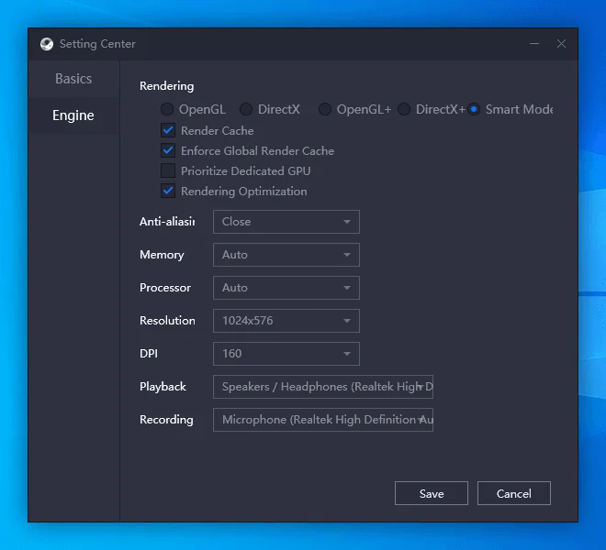606x550 pixels.
Task: Pick the OpenGL+ radio button
Action: pos(325,109)
